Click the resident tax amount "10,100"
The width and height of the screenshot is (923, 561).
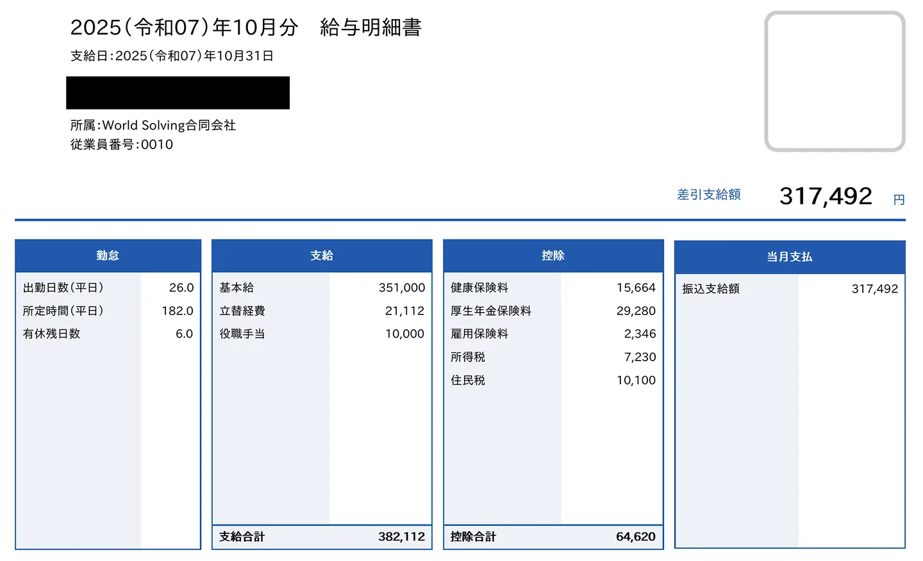(x=636, y=380)
